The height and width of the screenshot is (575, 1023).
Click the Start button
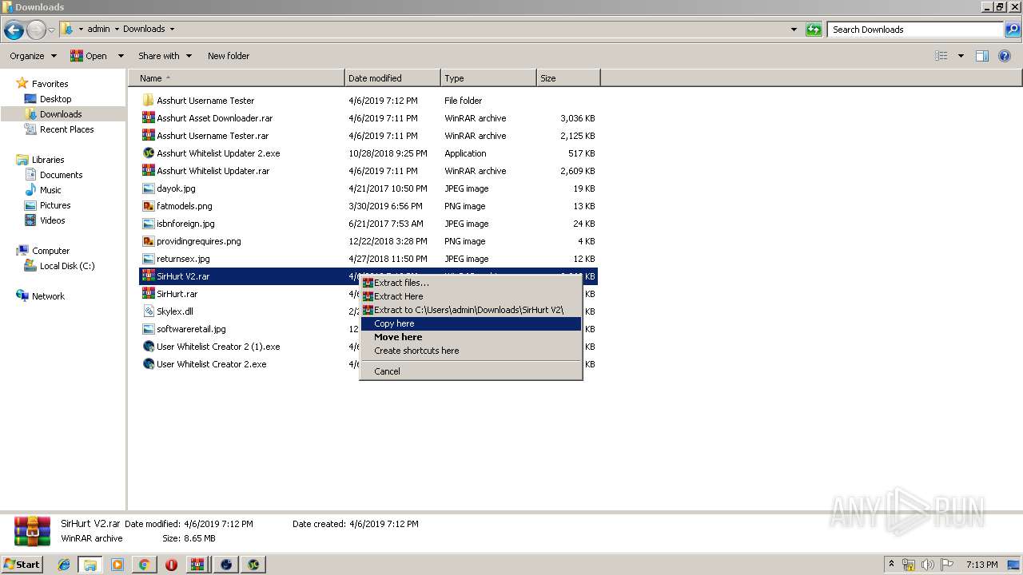22,564
